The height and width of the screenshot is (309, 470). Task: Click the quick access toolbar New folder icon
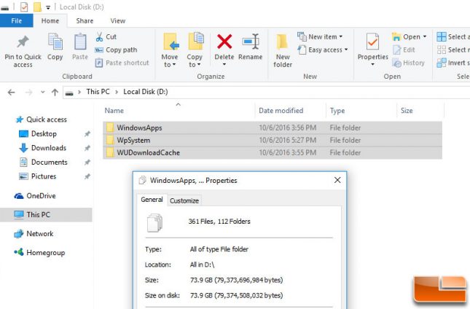point(37,7)
